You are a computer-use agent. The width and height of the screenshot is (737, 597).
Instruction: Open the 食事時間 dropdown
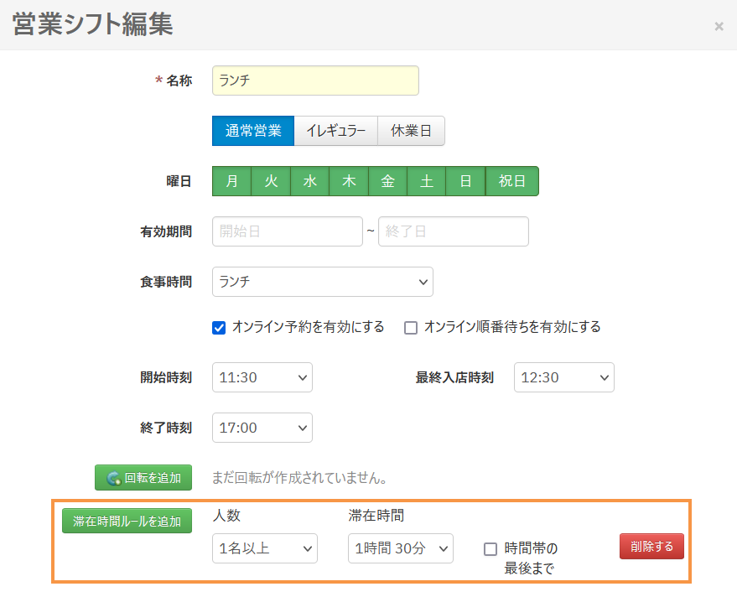(323, 282)
